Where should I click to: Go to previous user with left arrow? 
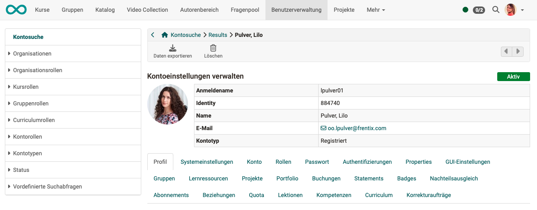(x=507, y=51)
